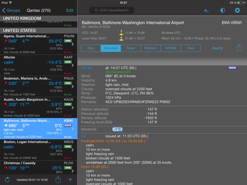The height and width of the screenshot is (185, 247).
Task: Tap the Christmas wind direction arrow
Action: coord(6,168)
